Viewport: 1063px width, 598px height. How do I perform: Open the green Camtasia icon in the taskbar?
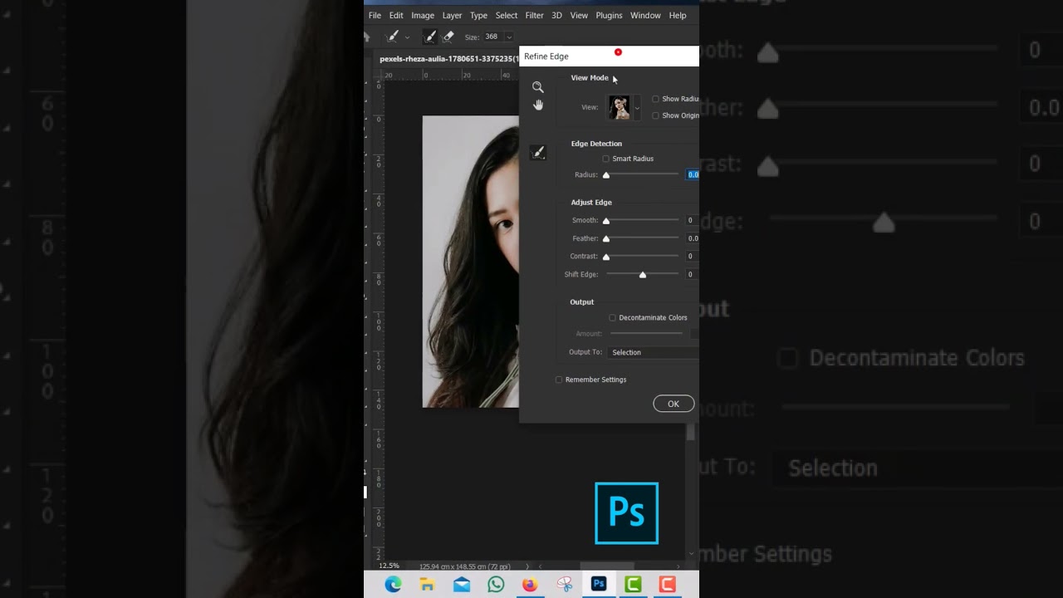coord(633,585)
